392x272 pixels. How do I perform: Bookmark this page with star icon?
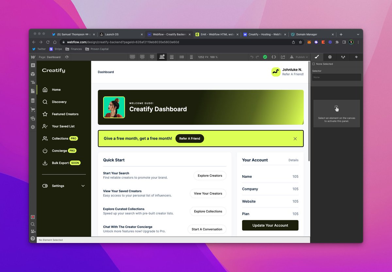click(300, 42)
